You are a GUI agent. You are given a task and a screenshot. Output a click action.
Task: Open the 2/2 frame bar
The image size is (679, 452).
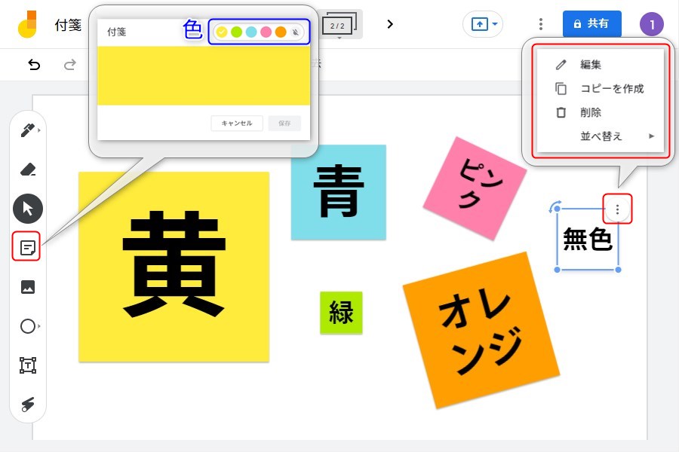click(x=339, y=24)
